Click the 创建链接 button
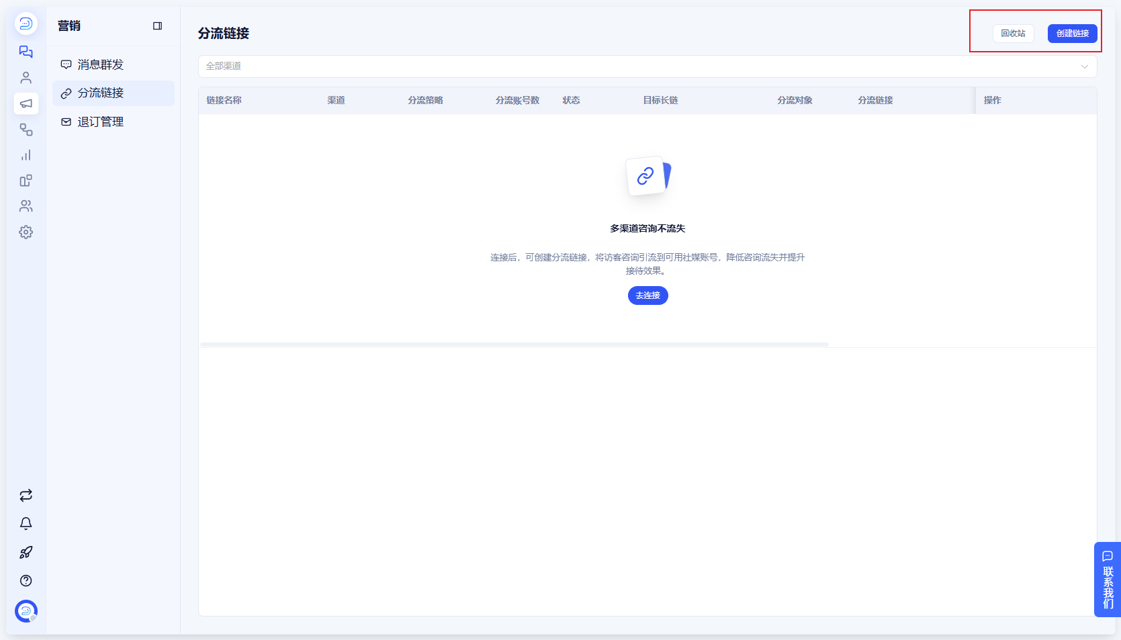The width and height of the screenshot is (1121, 640). (x=1072, y=34)
